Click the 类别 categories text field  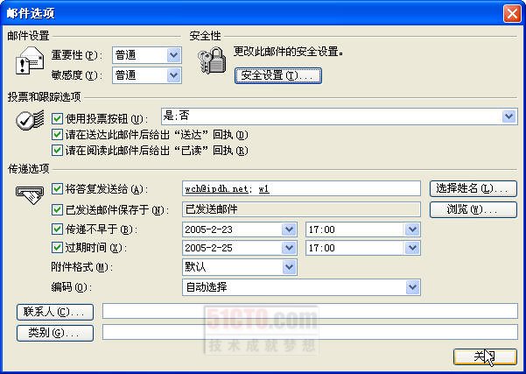pos(310,332)
